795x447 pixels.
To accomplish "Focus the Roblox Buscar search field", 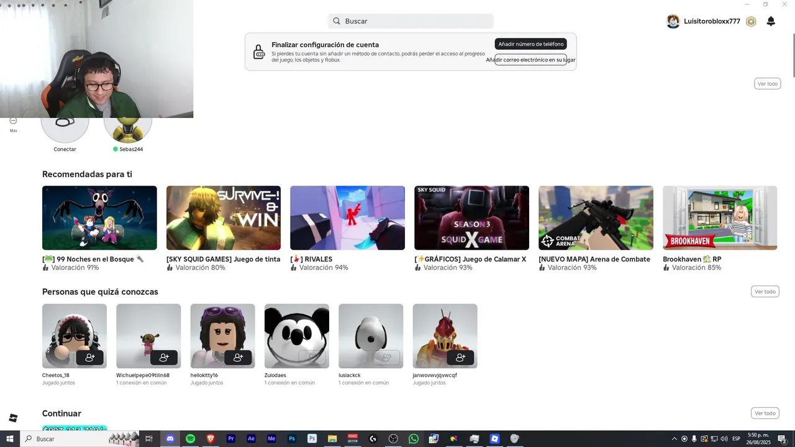I will (x=411, y=21).
